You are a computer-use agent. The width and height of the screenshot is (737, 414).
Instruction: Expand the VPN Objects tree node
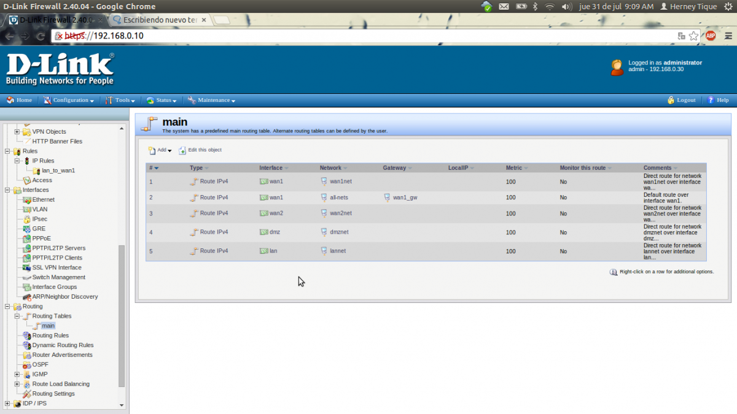pyautogui.click(x=17, y=132)
